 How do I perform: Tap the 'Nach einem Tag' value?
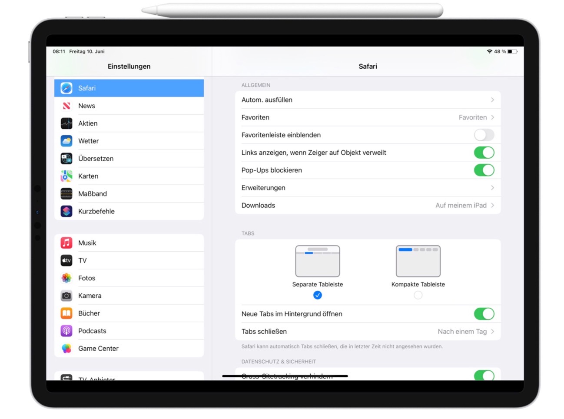click(x=462, y=332)
